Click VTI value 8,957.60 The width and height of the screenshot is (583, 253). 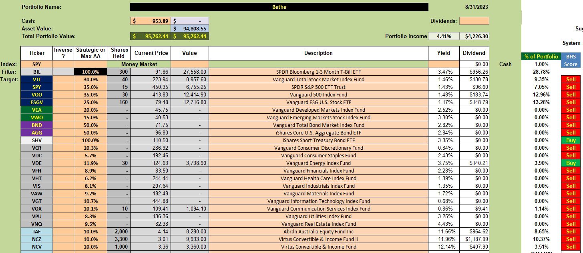[x=190, y=79]
